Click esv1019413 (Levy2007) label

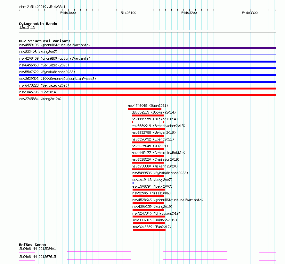[x=152, y=180]
